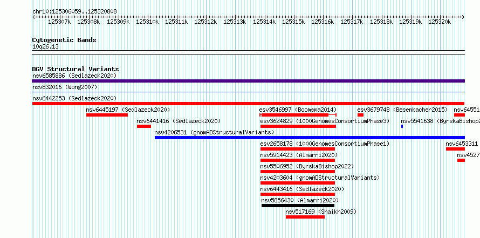Image resolution: width=480 pixels, height=238 pixels.
Task: Select red bar under nsv5914423
Action: [x=298, y=160]
